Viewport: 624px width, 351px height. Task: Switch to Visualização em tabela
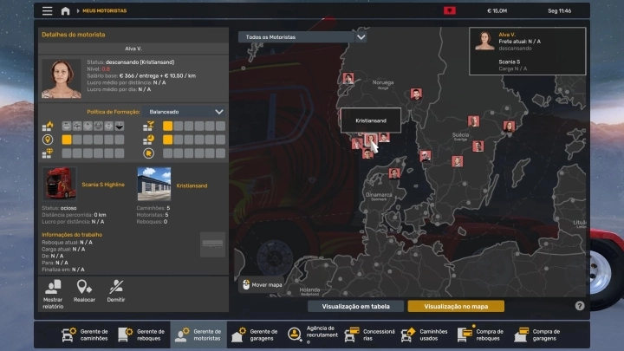point(356,307)
